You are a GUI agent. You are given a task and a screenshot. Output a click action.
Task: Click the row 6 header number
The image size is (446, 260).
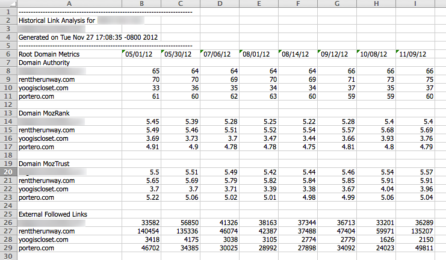8,54
